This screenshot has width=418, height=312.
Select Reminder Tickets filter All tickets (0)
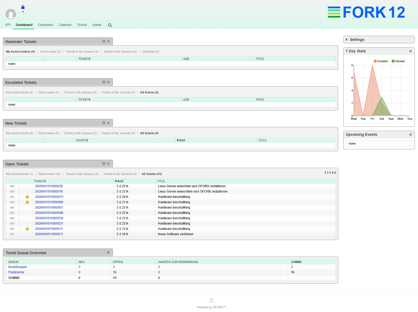(150, 52)
